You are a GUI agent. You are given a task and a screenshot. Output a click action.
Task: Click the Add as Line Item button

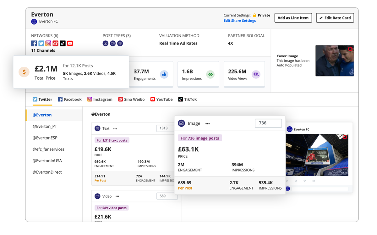point(293,18)
